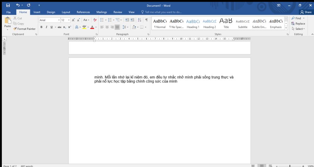Open the font color dropdown arrow

(x=96, y=27)
